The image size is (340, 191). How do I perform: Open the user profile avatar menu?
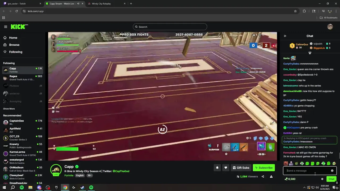(330, 27)
